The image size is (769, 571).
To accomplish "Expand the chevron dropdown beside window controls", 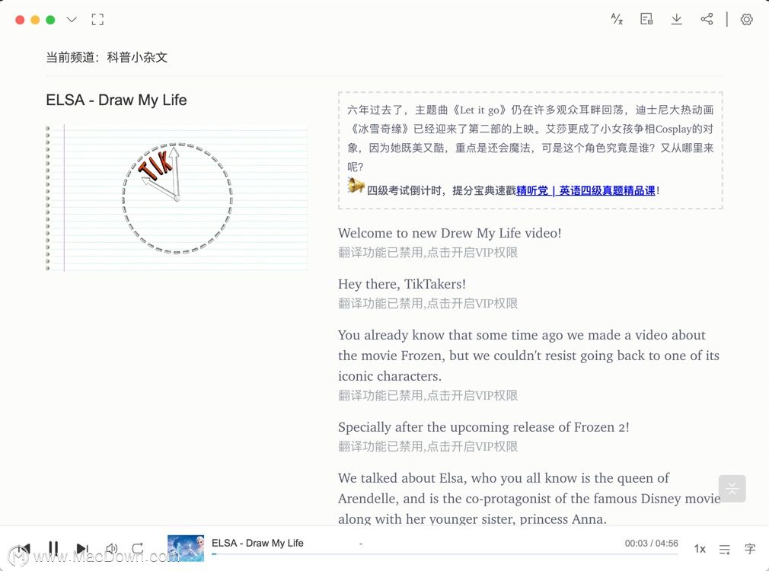I will click(x=72, y=20).
